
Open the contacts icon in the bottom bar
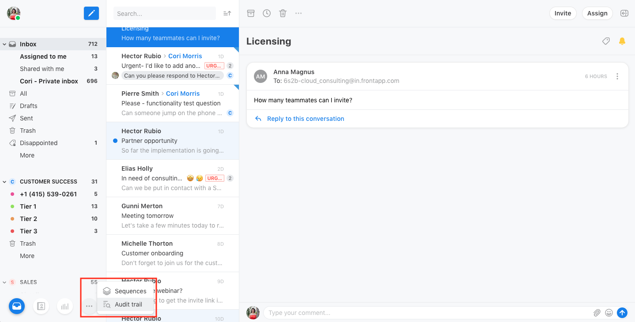41,306
